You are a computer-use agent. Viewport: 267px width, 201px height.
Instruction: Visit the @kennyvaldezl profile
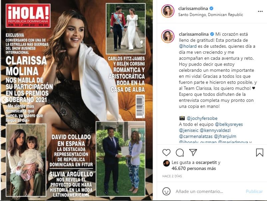[215, 131]
